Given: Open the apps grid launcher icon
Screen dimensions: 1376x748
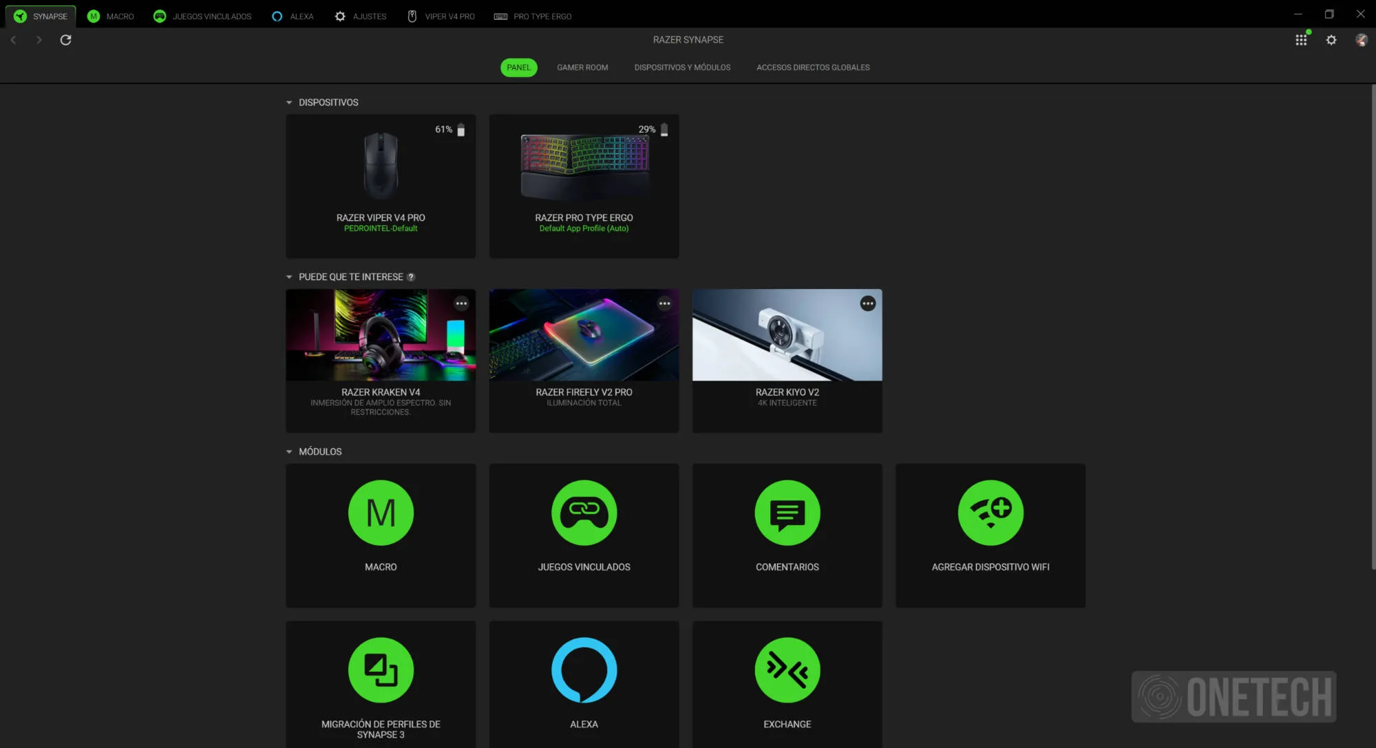Looking at the screenshot, I should (1301, 40).
